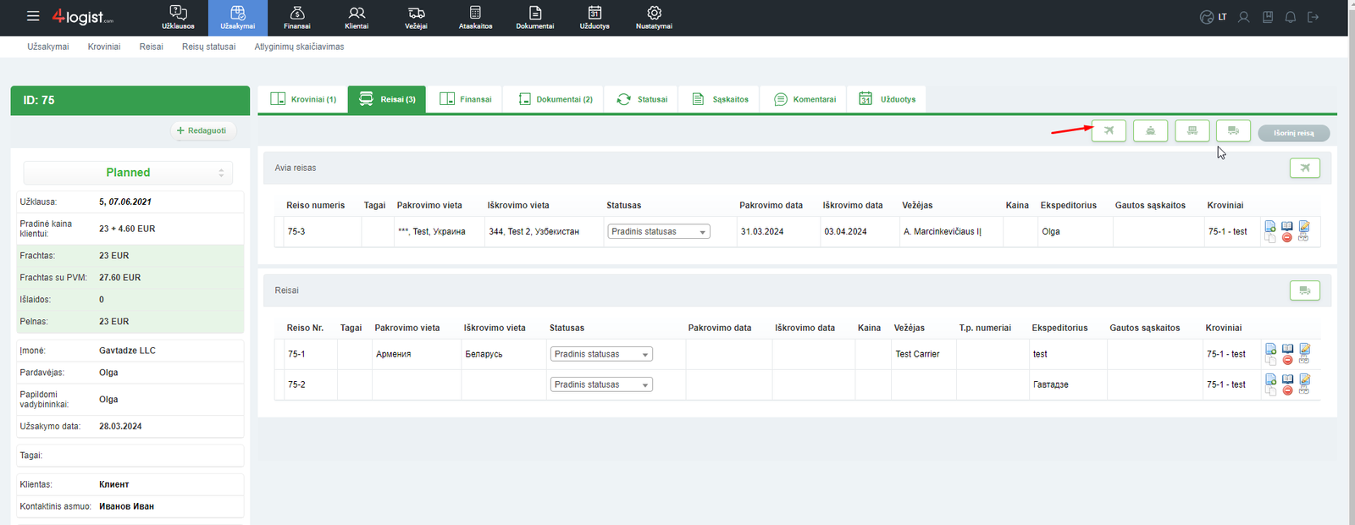Click the loading date 31.03.2024
Image resolution: width=1355 pixels, height=525 pixels.
point(762,232)
